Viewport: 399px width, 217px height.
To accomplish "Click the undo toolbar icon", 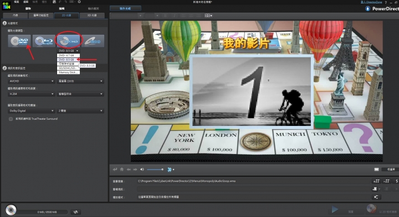I will (60, 2).
